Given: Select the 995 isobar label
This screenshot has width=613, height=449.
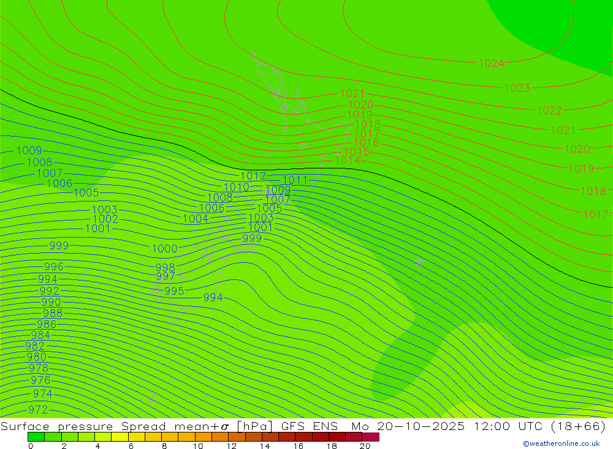Looking at the screenshot, I should (174, 291).
